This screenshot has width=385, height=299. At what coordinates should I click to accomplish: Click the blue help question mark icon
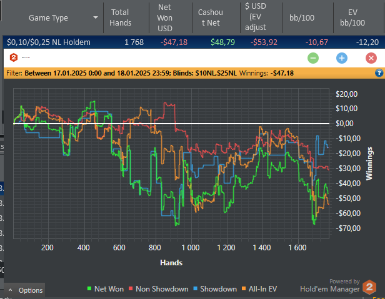click(x=379, y=73)
